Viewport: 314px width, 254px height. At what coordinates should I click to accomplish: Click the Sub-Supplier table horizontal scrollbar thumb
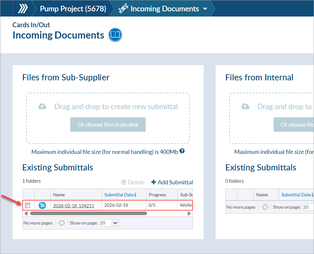(88, 214)
